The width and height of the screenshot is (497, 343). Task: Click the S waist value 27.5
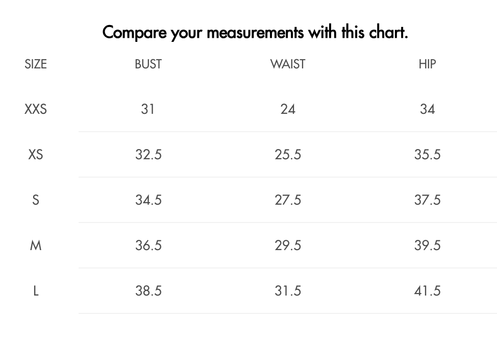(x=288, y=200)
